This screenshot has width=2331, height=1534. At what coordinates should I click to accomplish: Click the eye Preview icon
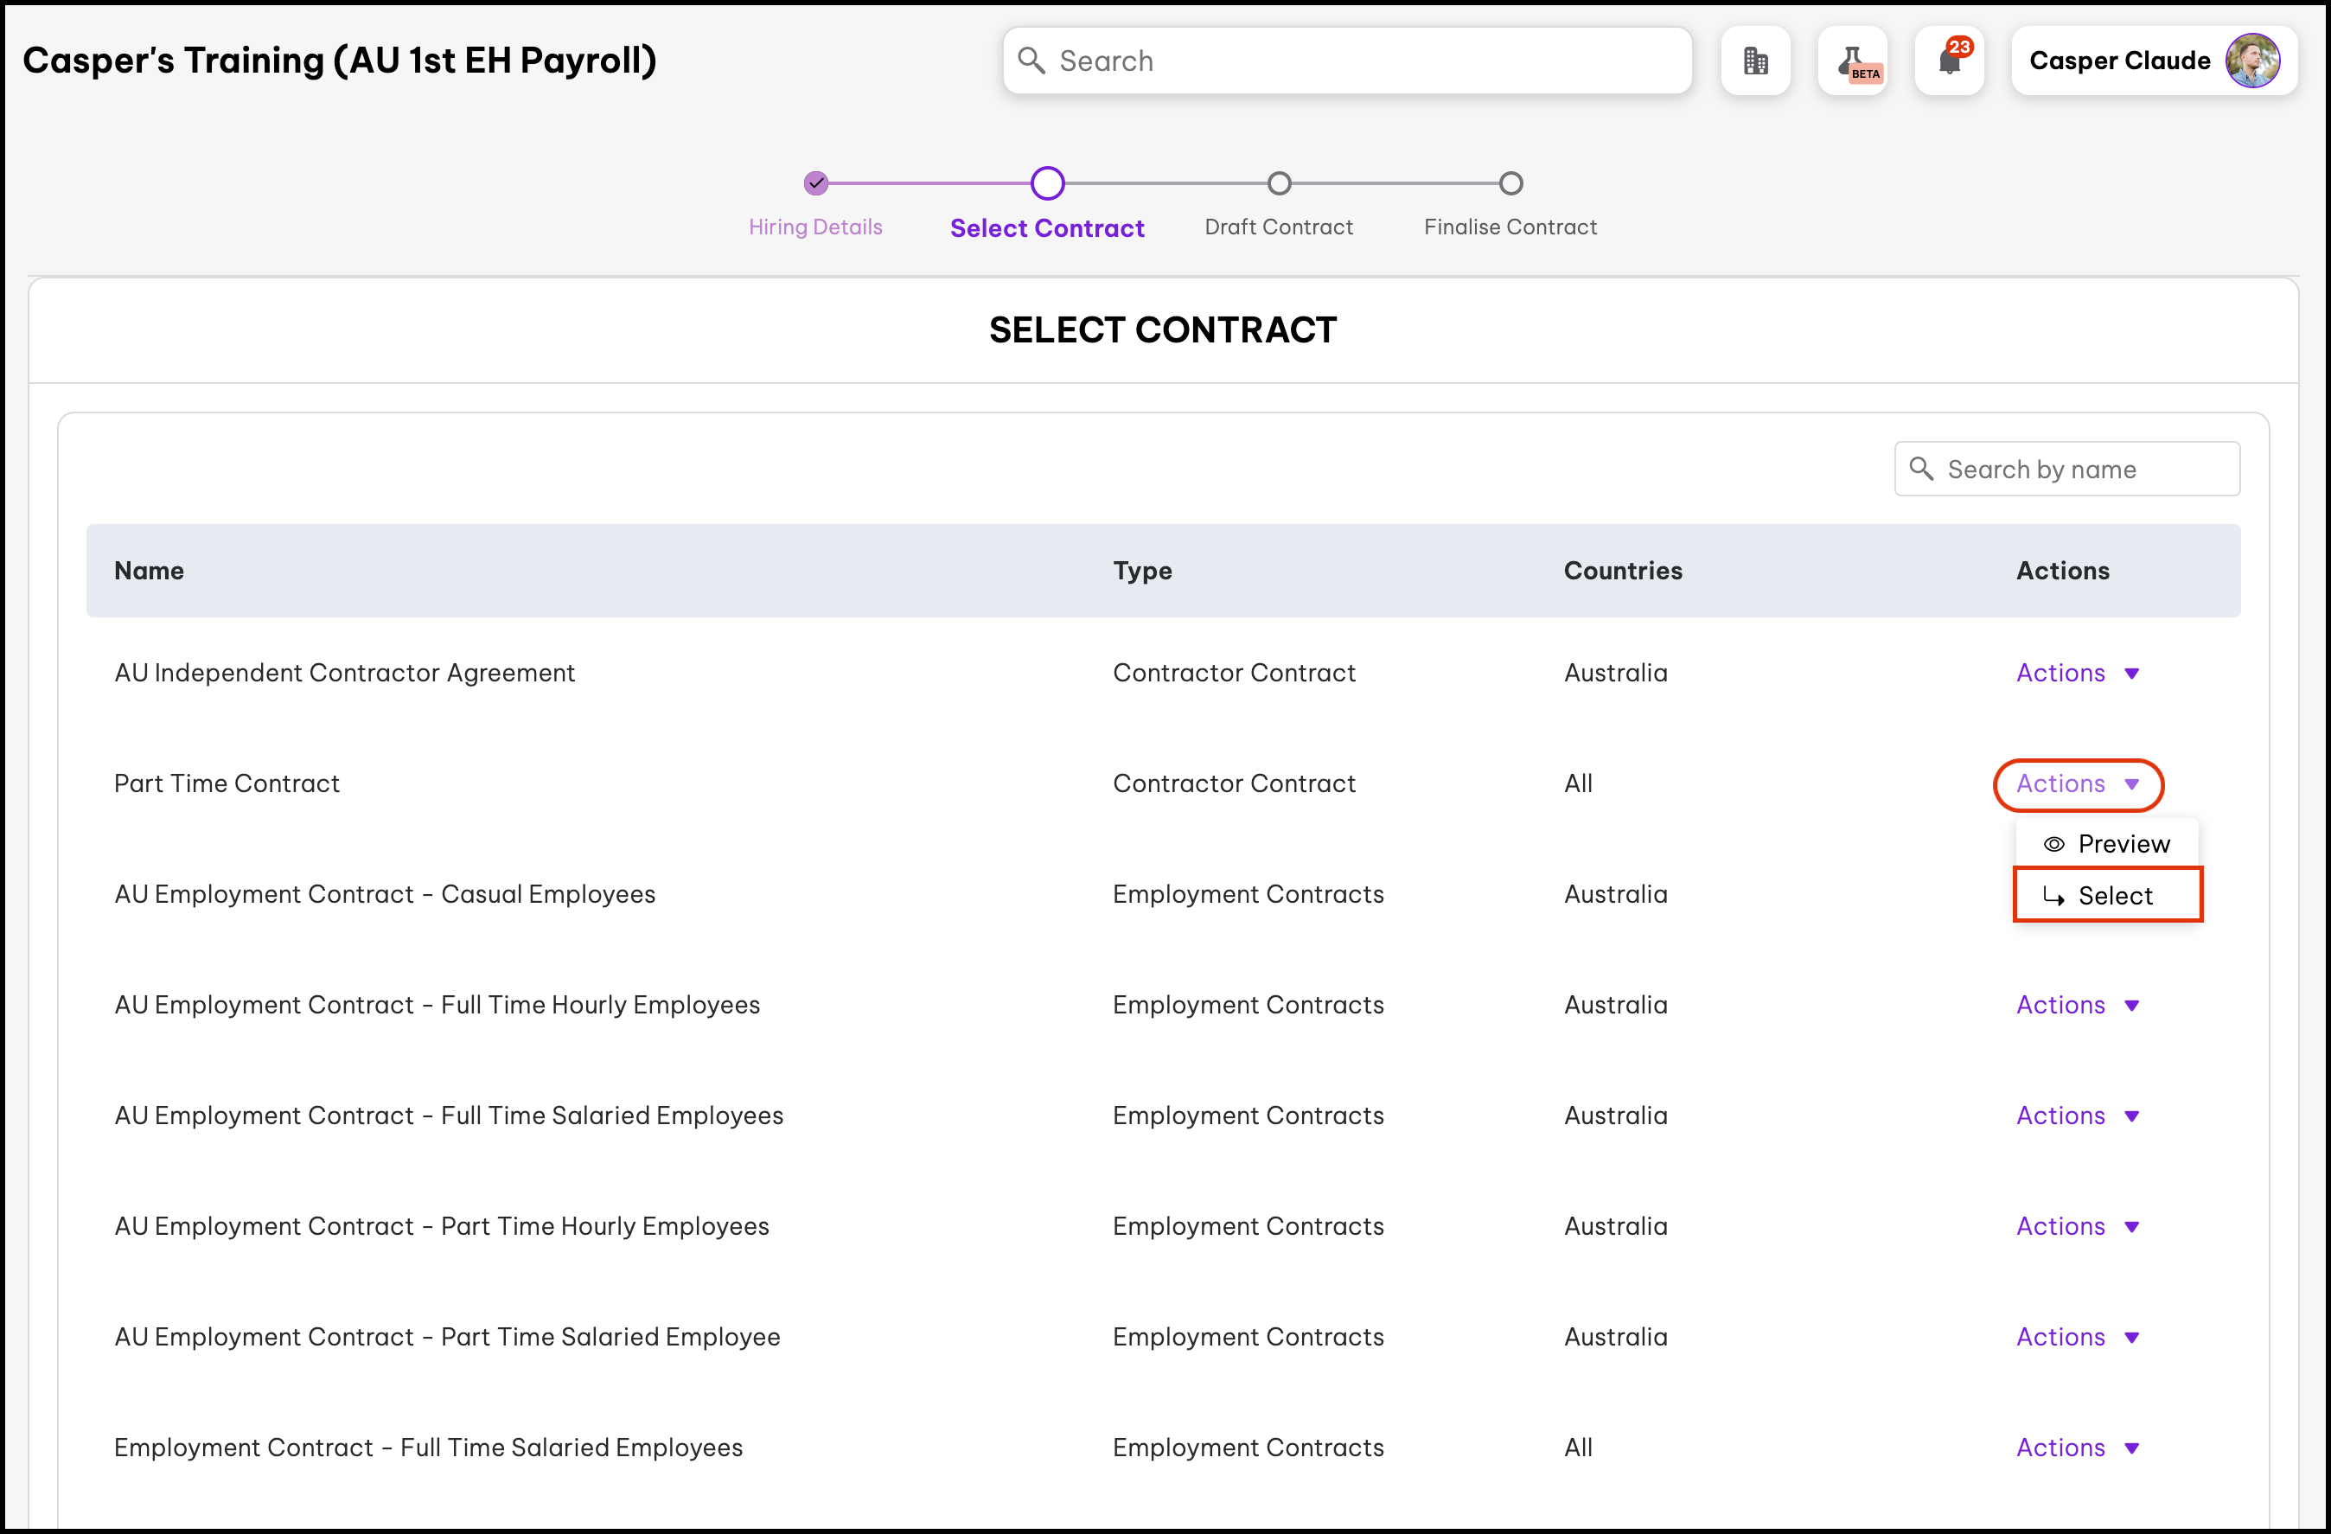(x=2053, y=844)
